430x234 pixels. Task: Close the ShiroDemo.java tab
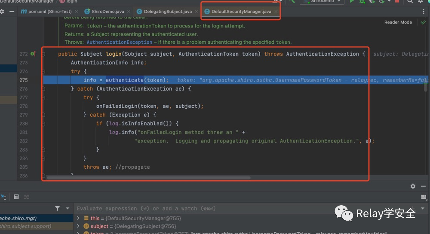pyautogui.click(x=129, y=12)
